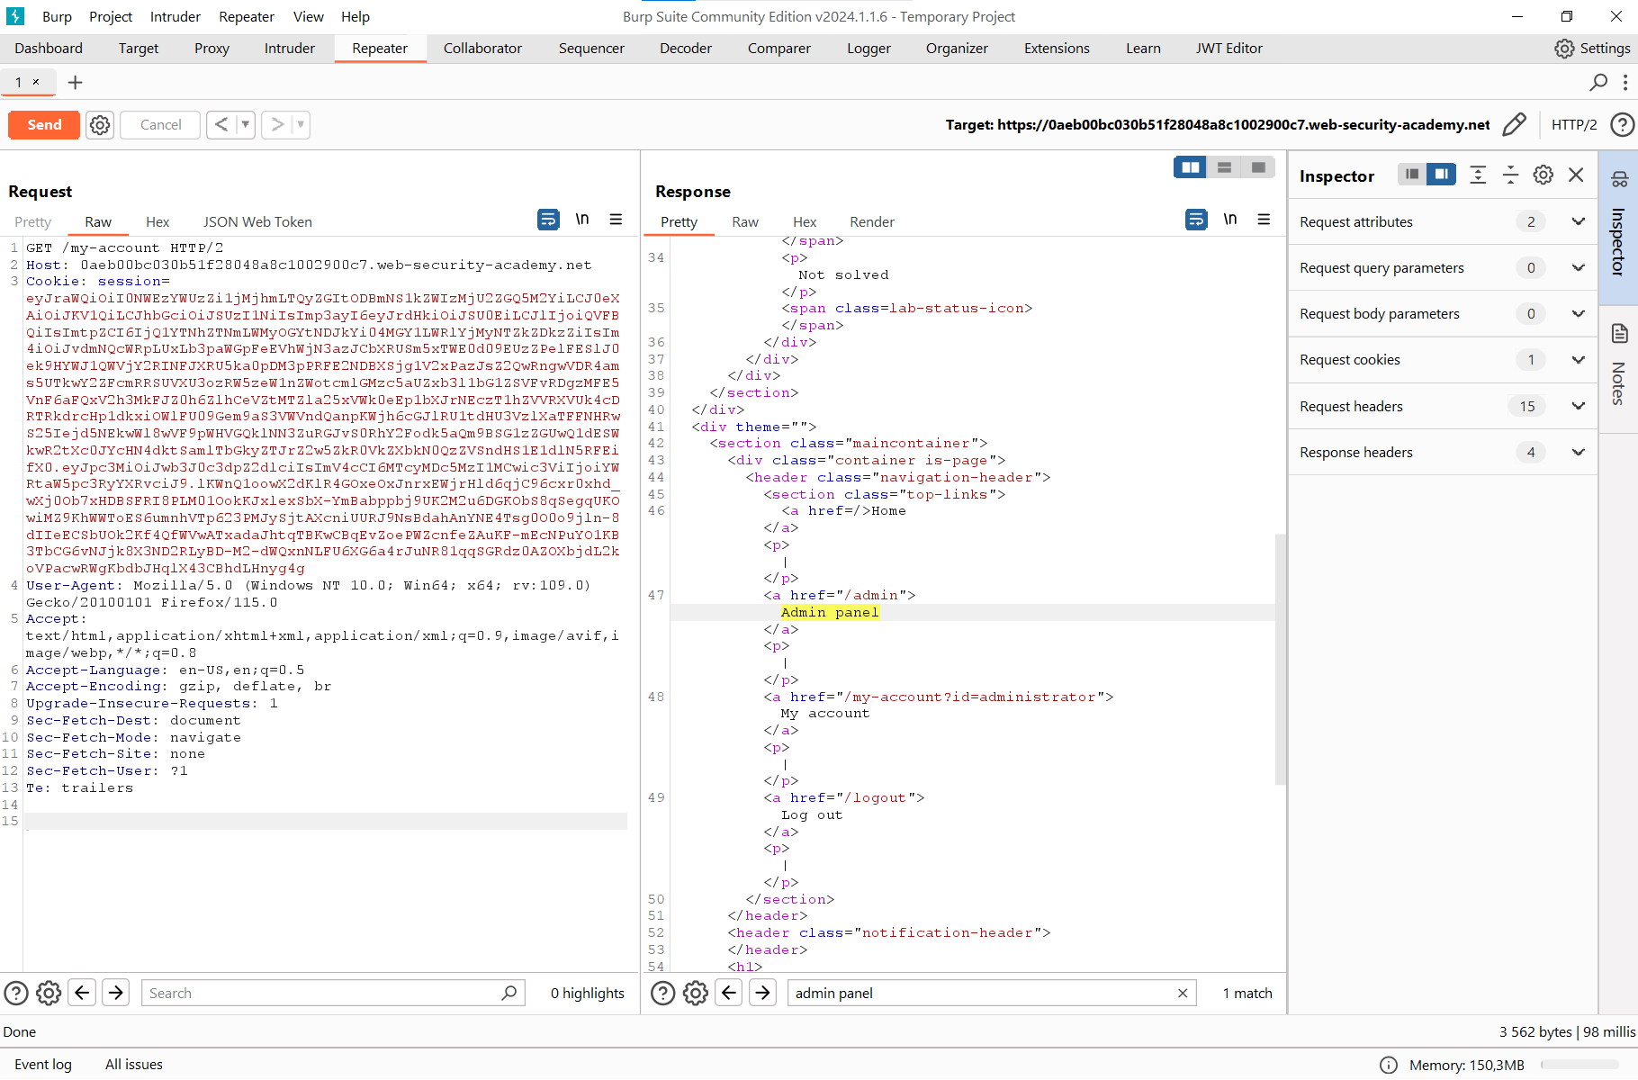Toggle request word wrap icon
This screenshot has height=1080, width=1638.
(x=548, y=220)
